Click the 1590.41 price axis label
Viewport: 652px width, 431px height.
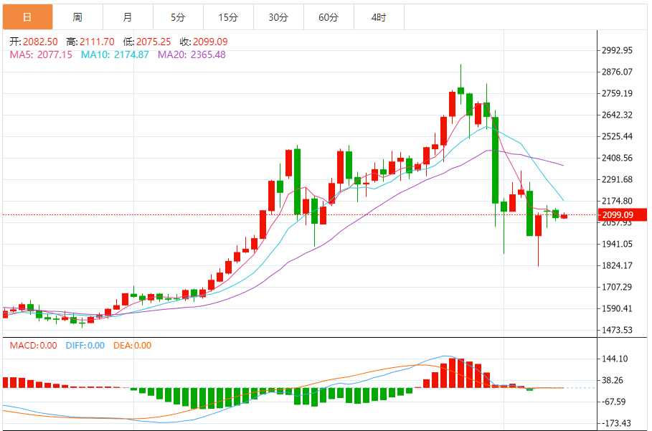(617, 309)
